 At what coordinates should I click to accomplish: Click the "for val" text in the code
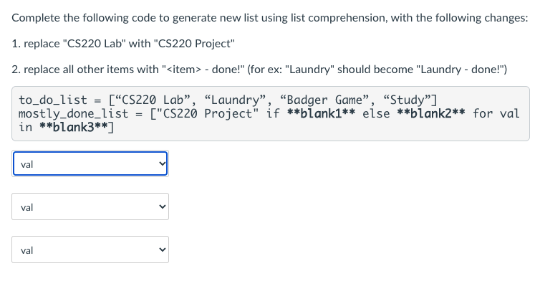coord(496,113)
